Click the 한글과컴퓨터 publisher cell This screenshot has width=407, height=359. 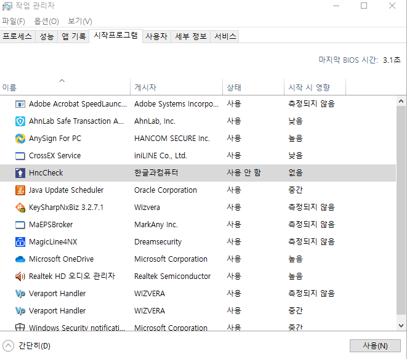(x=156, y=173)
